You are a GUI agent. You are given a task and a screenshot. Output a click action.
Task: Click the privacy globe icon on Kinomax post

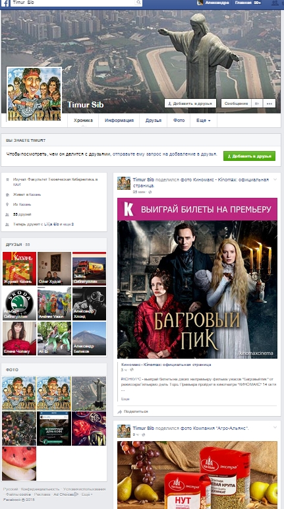150,192
